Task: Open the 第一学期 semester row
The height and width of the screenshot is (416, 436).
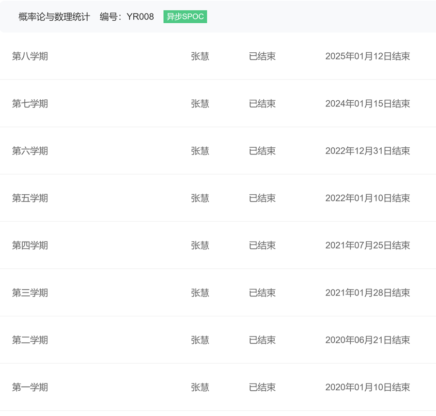Action: (x=218, y=387)
